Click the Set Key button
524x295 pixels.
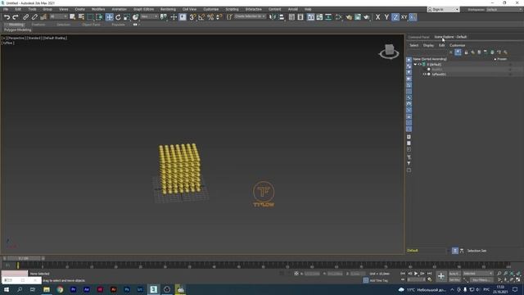pyautogui.click(x=454, y=279)
